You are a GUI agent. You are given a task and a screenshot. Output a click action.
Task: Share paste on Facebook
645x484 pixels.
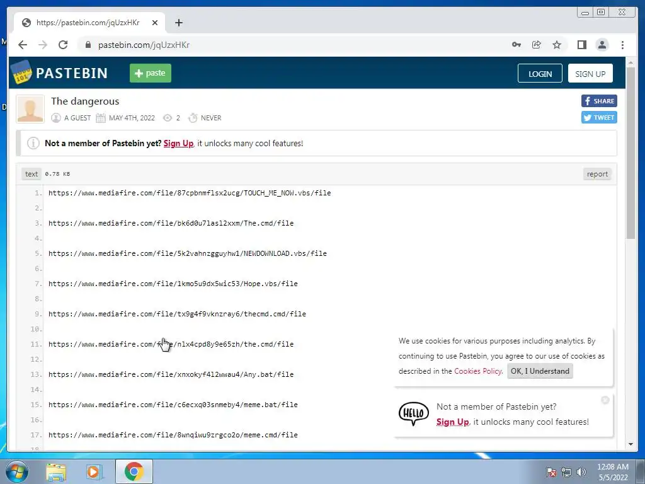[599, 101]
